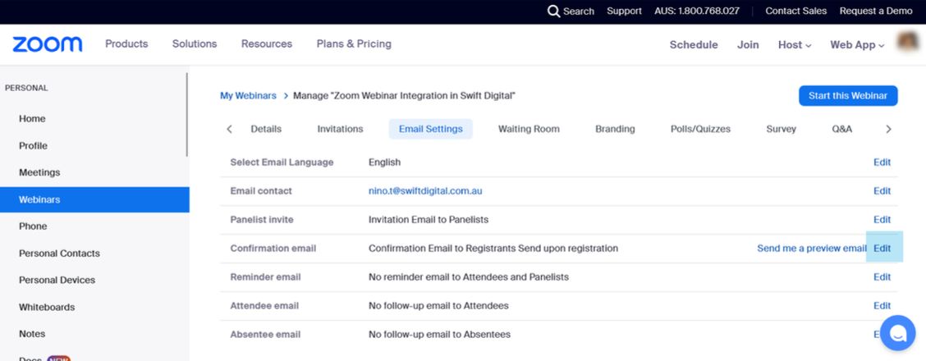
Task: Edit the Email contact row
Action: pyautogui.click(x=882, y=190)
